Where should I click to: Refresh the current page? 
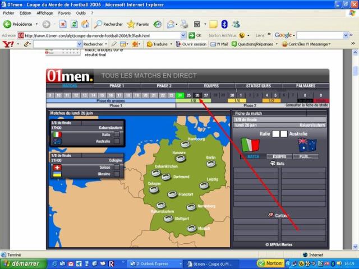click(74, 24)
